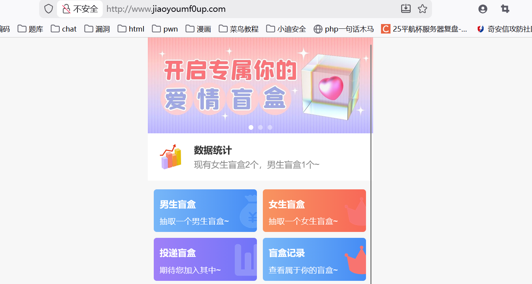Click the crop screenshot icon

coord(505,9)
